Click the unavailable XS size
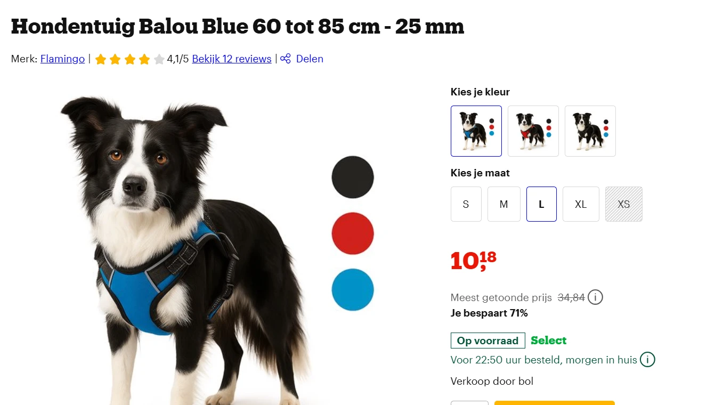 (x=624, y=204)
